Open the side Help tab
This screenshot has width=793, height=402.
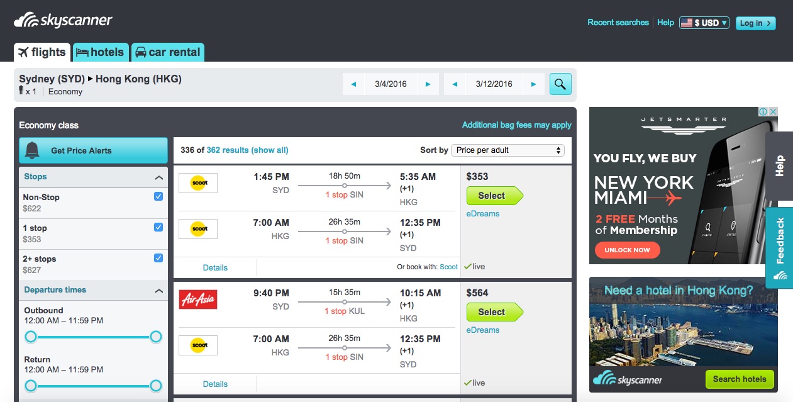779,165
